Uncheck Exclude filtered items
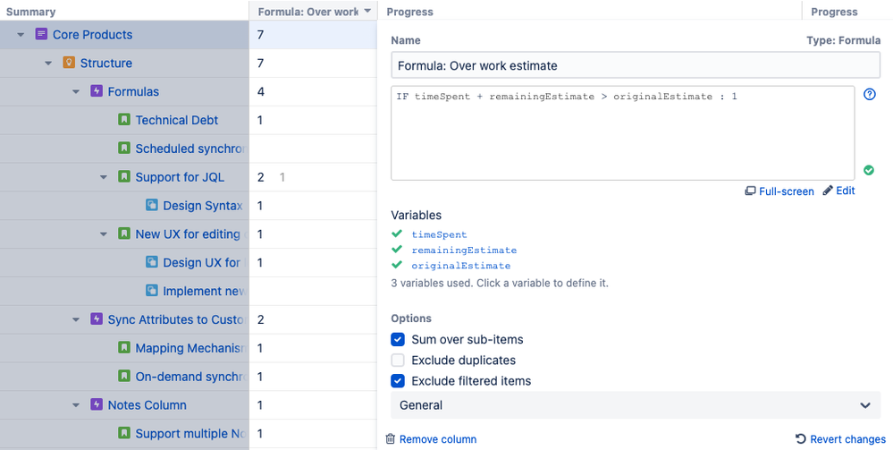This screenshot has height=450, width=893. [x=398, y=381]
